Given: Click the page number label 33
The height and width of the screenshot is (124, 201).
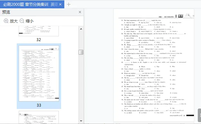Looking at the screenshot, I should (39, 105).
